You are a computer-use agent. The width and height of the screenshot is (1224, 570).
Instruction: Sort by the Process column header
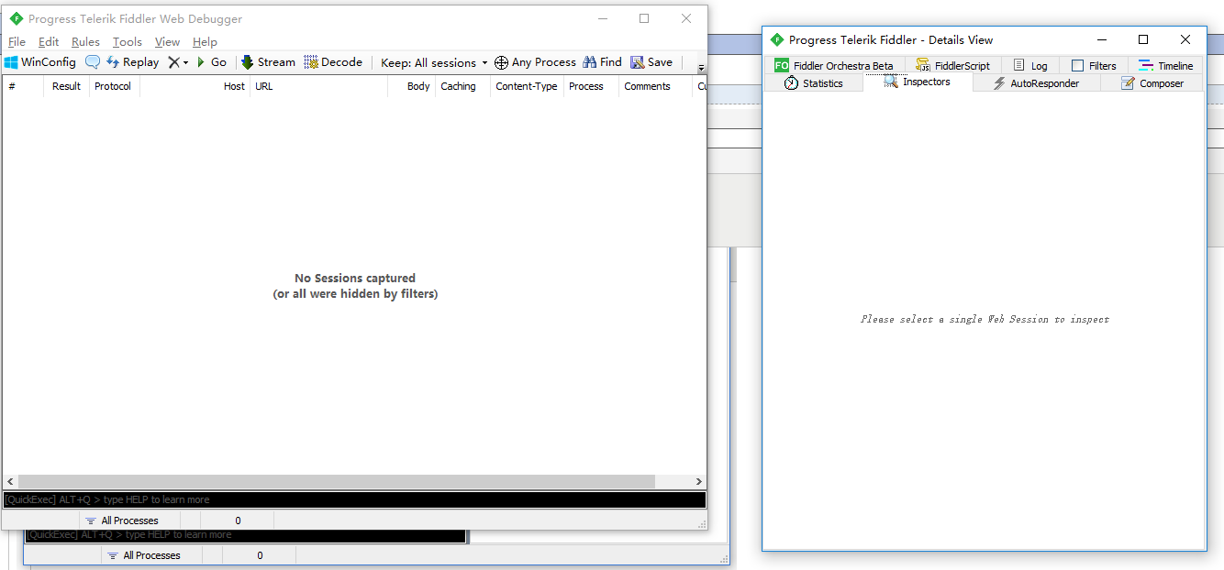click(590, 86)
